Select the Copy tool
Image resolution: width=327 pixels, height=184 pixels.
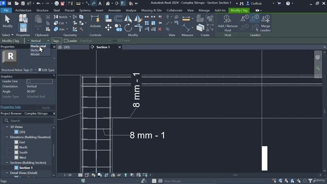coord(118,28)
